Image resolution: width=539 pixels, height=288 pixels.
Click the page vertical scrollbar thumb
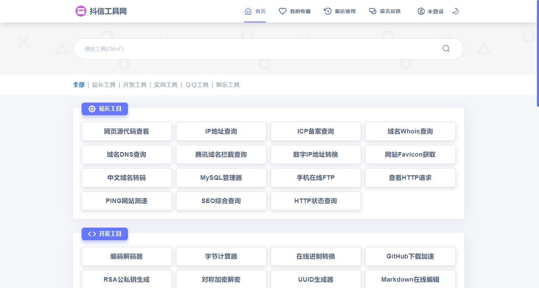537,53
